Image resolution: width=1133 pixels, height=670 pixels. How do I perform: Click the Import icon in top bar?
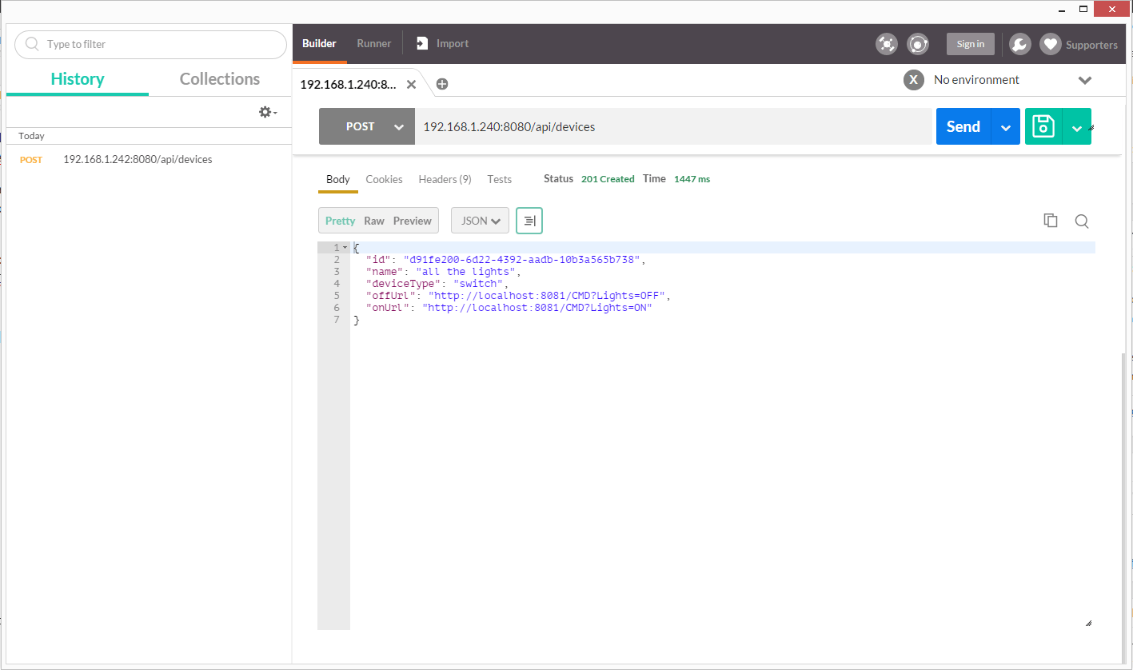coord(422,44)
